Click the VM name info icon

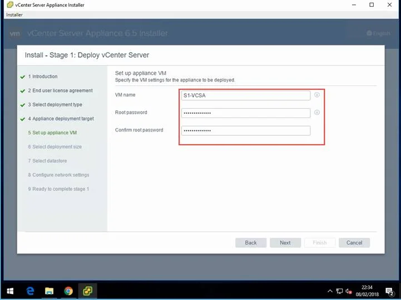coord(316,95)
